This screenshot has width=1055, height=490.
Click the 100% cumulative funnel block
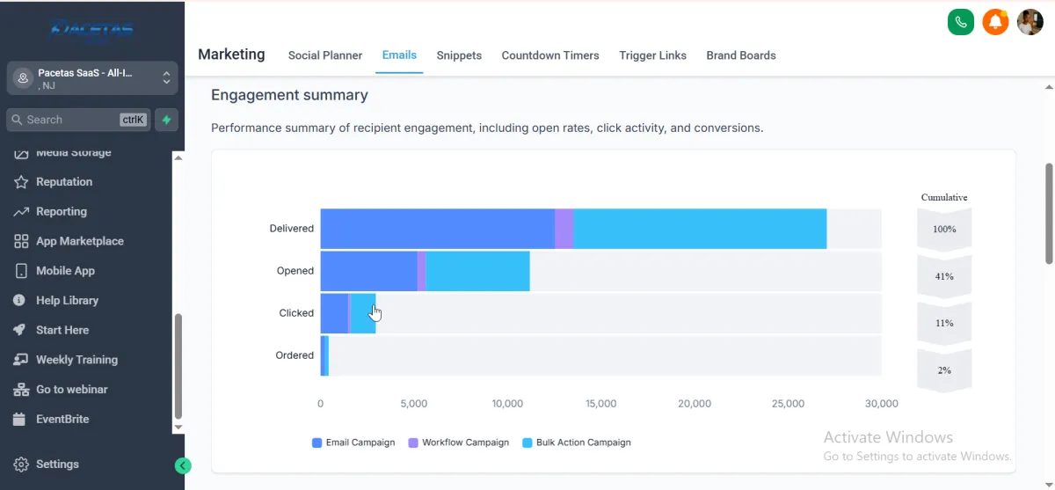(x=944, y=230)
